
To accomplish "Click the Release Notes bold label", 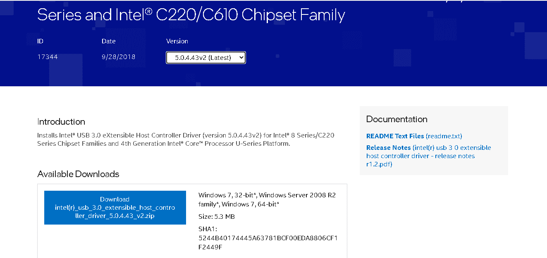I will coord(388,147).
